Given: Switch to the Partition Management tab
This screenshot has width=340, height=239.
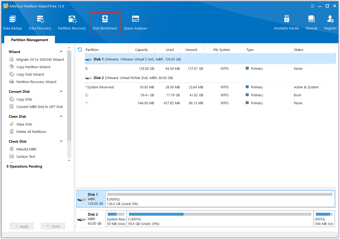Looking at the screenshot, I should click(29, 40).
